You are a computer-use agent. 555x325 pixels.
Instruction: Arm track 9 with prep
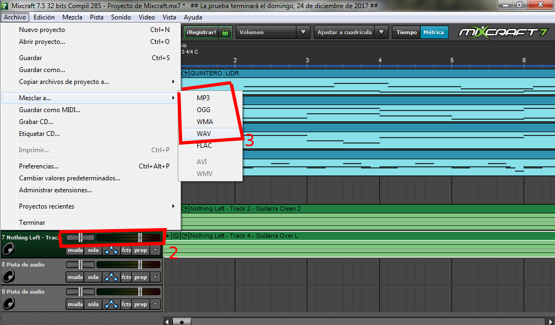[x=140, y=304]
